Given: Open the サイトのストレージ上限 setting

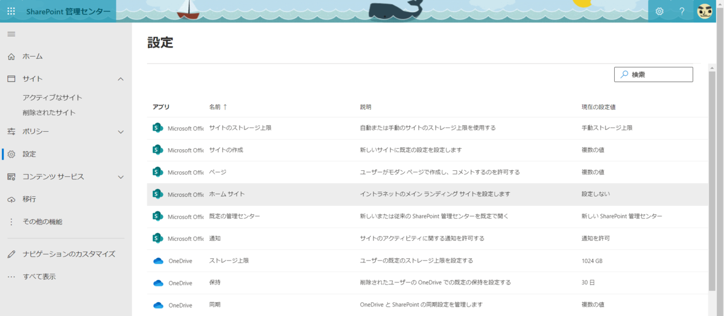Looking at the screenshot, I should 240,128.
